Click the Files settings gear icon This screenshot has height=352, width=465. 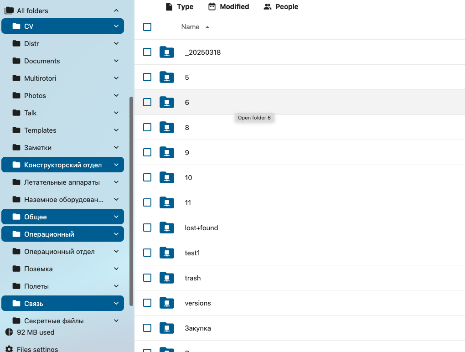(9, 349)
